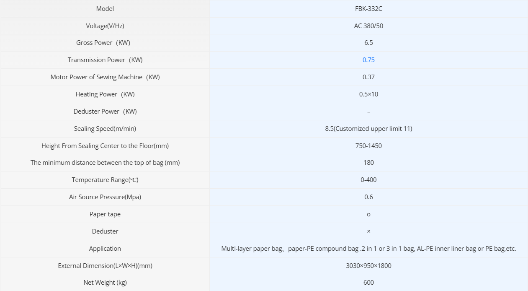Image resolution: width=528 pixels, height=291 pixels.
Task: Select the Application description text
Action: (368, 249)
